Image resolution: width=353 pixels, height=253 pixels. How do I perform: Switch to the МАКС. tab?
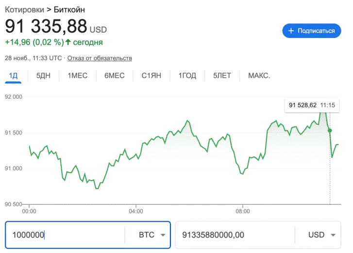259,75
